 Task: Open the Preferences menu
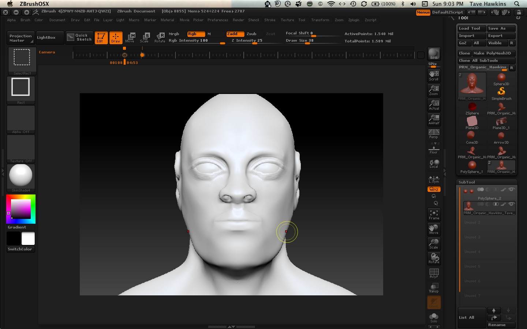(x=218, y=20)
